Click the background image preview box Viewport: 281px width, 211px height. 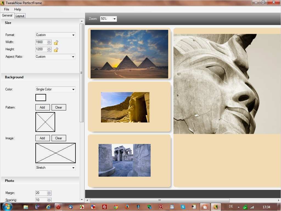click(x=55, y=153)
